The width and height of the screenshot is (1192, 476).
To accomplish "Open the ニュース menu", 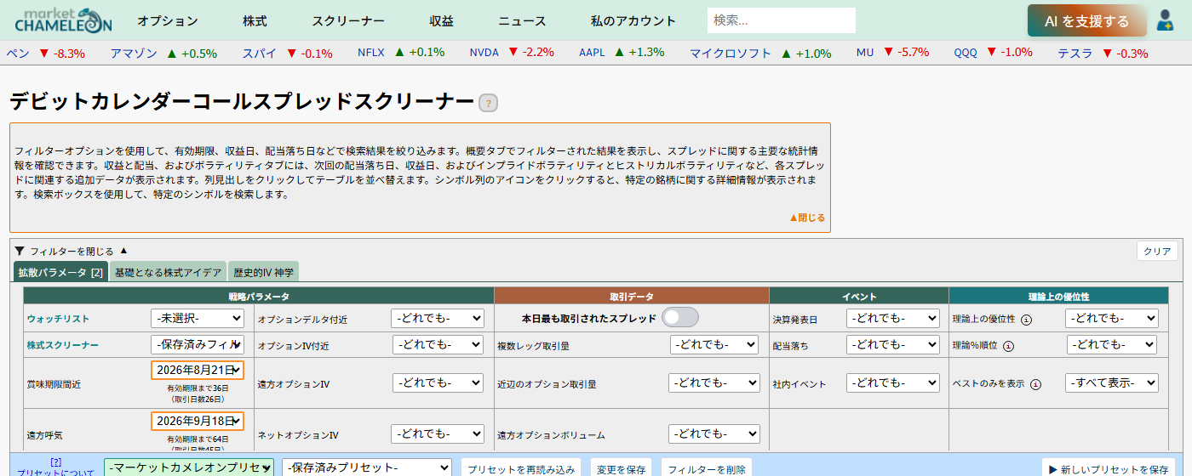I will tap(522, 21).
